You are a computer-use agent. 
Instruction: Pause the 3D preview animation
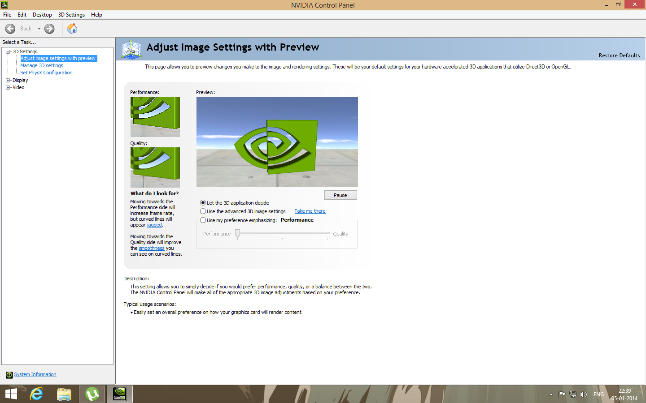[x=340, y=195]
